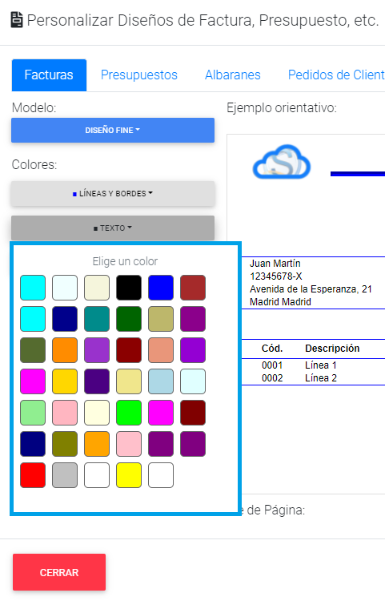Image resolution: width=385 pixels, height=601 pixels.
Task: Choose the red swatch in bottom row
Action: (x=33, y=475)
